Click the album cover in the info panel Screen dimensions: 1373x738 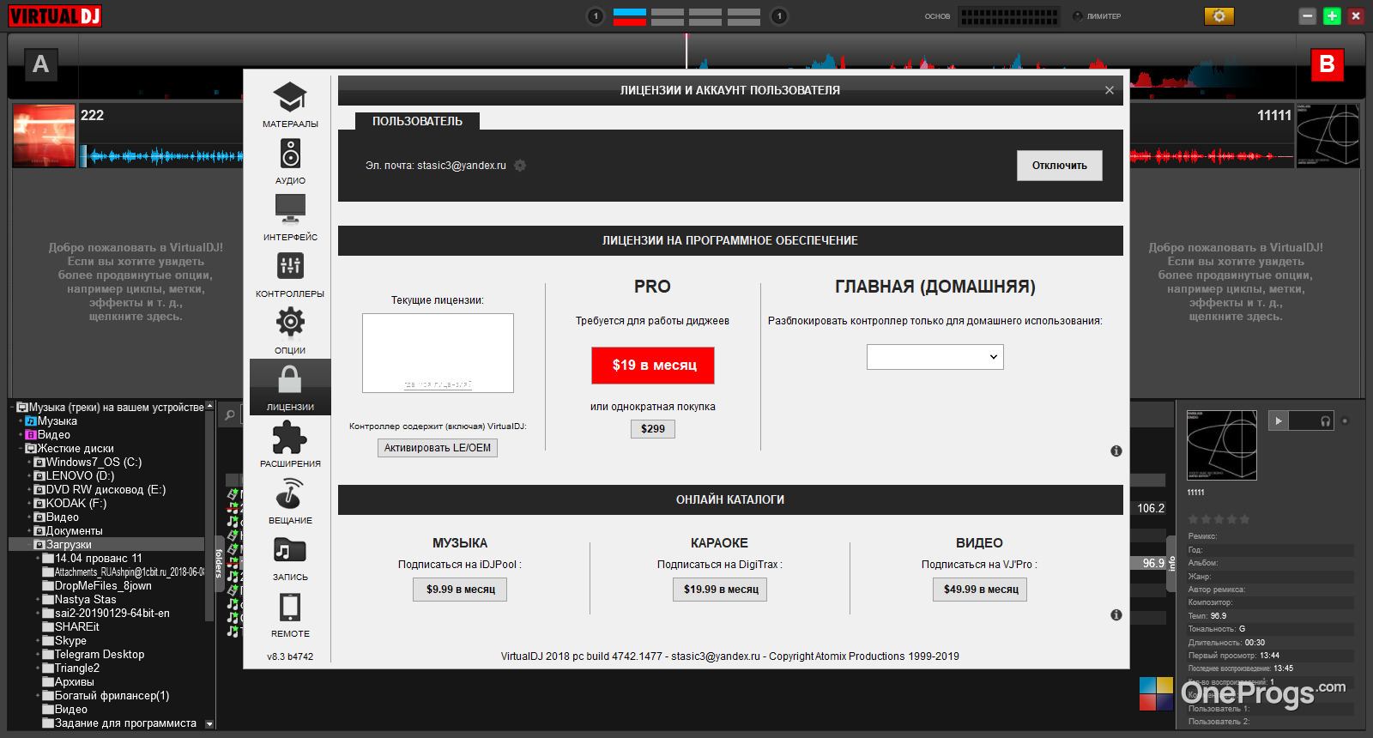tap(1222, 445)
